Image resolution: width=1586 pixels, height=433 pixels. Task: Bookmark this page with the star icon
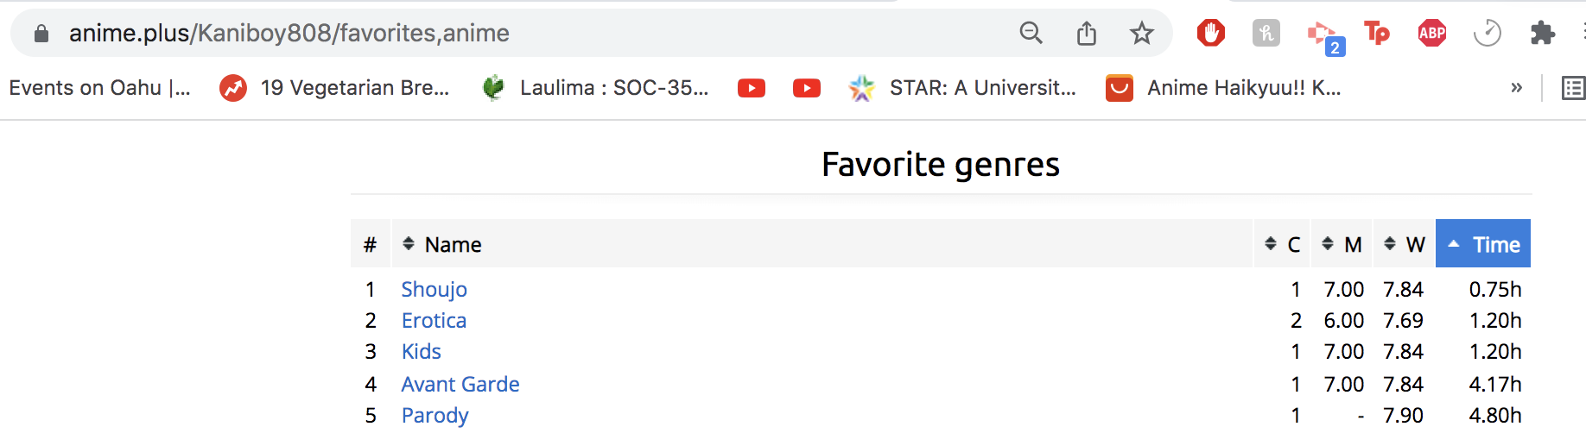[x=1142, y=33]
